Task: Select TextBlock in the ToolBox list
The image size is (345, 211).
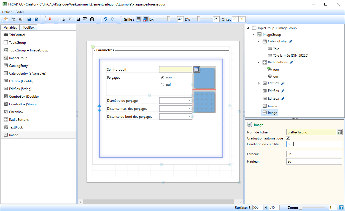Action: click(16, 127)
